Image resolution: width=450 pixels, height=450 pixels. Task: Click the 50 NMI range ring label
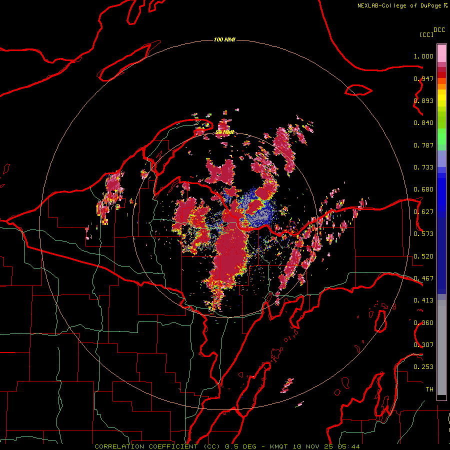coord(224,132)
